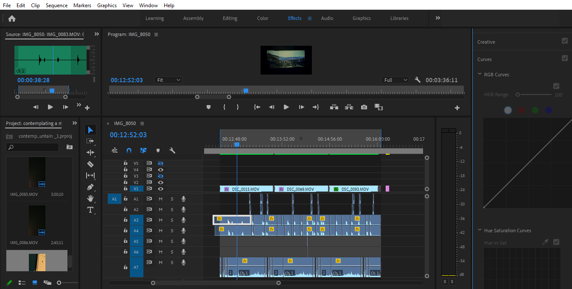
Task: Click the Export Frame camera icon
Action: tap(364, 107)
